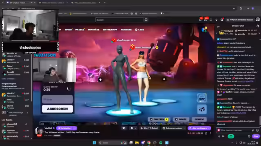Open the dropdown arrow on the subscription renew button

[x=209, y=128]
